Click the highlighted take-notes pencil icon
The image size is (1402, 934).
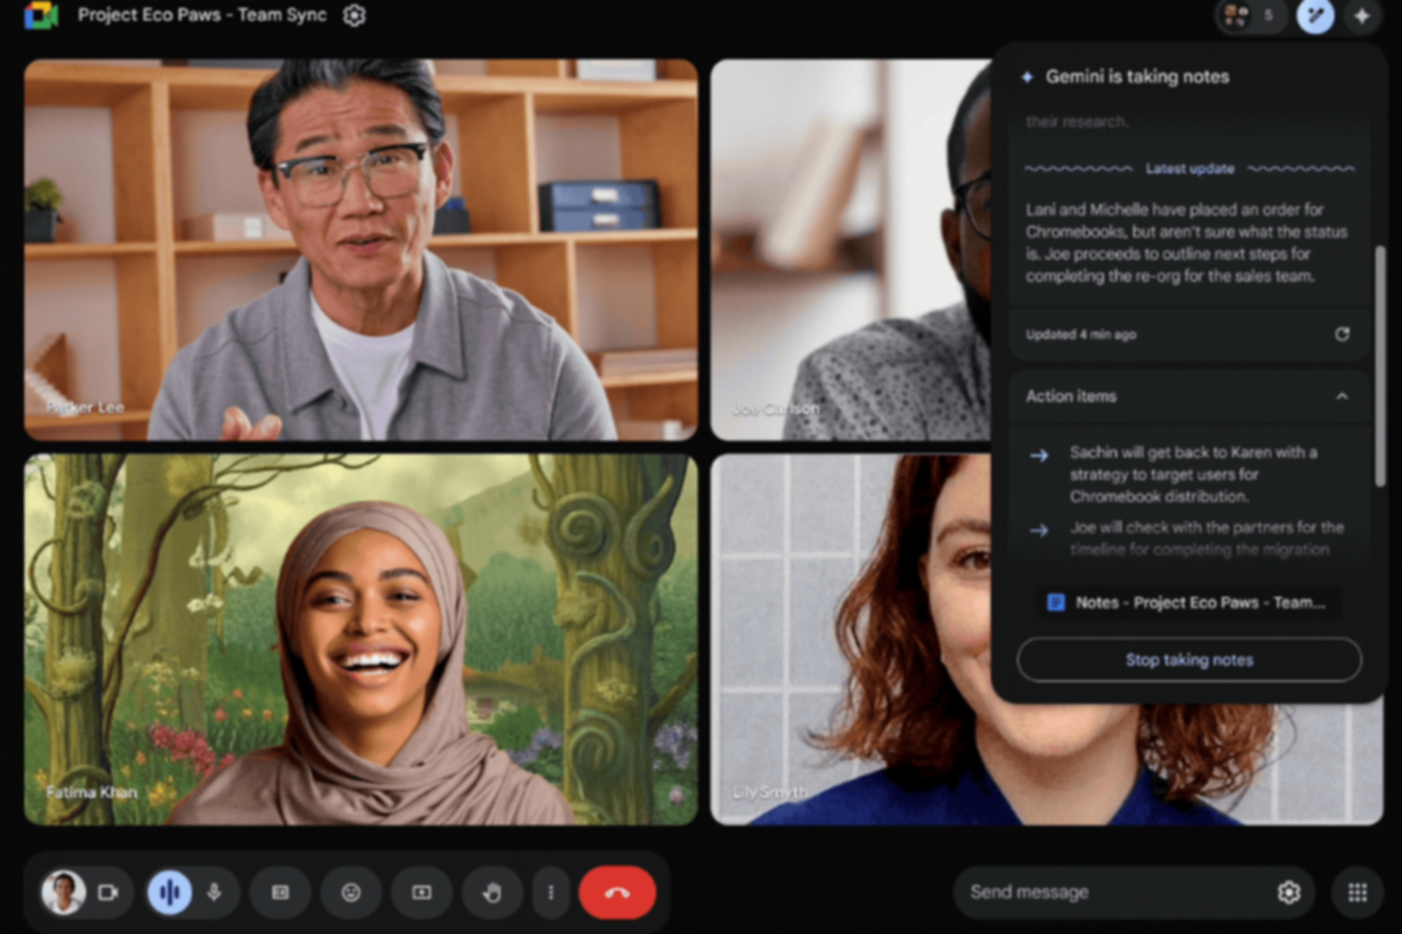tap(1315, 15)
